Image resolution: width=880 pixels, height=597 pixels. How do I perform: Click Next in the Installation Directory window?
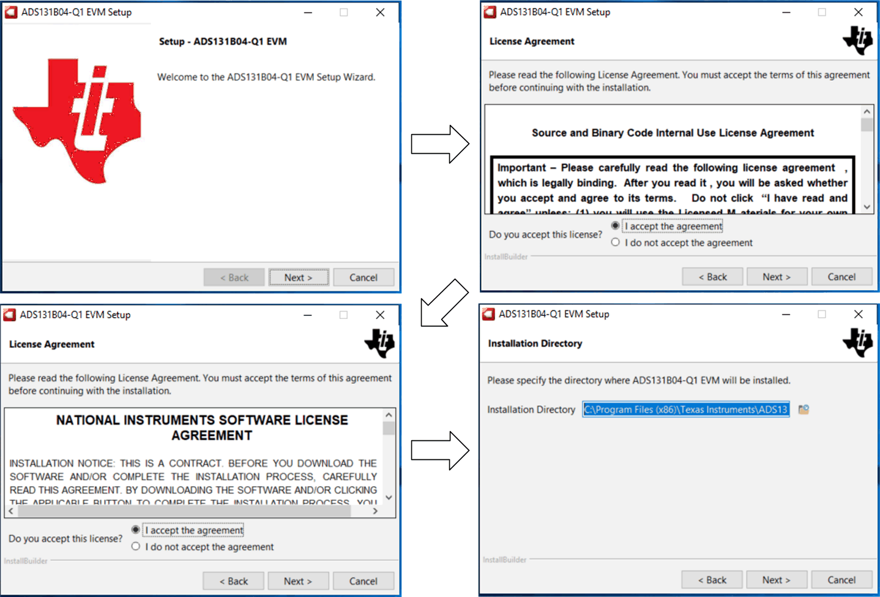click(776, 580)
